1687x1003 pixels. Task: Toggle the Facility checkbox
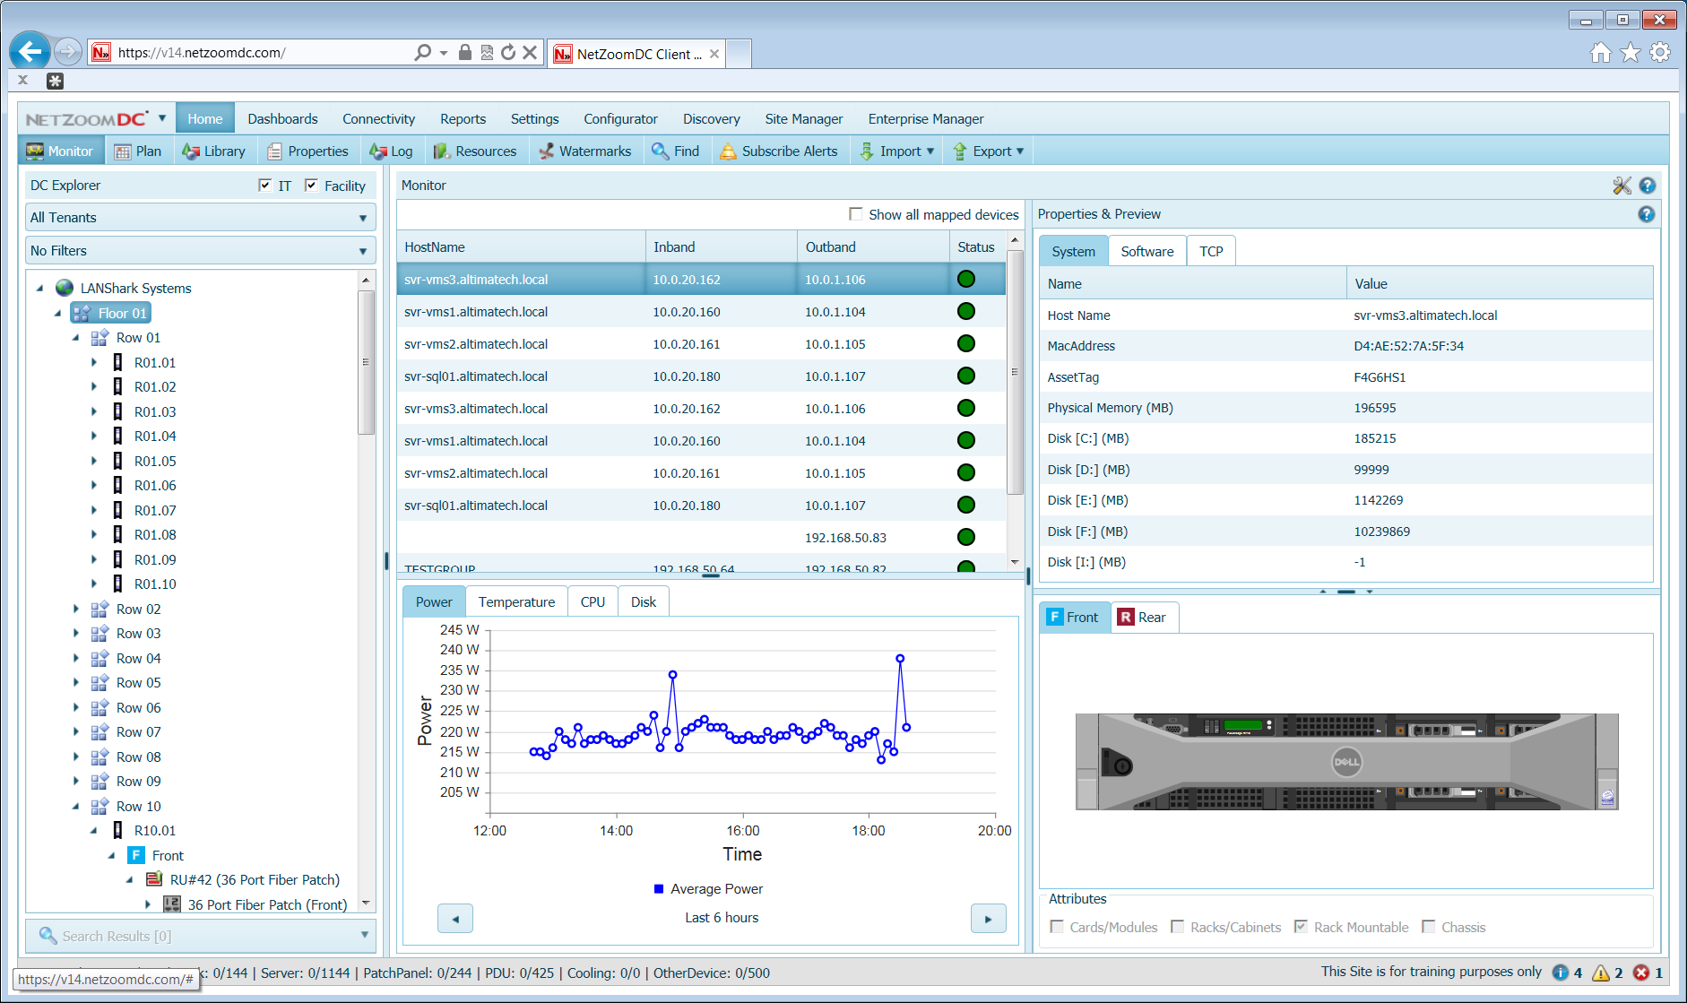point(311,186)
